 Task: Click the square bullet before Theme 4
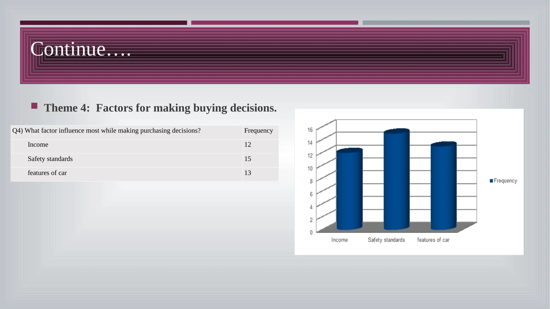(x=34, y=106)
